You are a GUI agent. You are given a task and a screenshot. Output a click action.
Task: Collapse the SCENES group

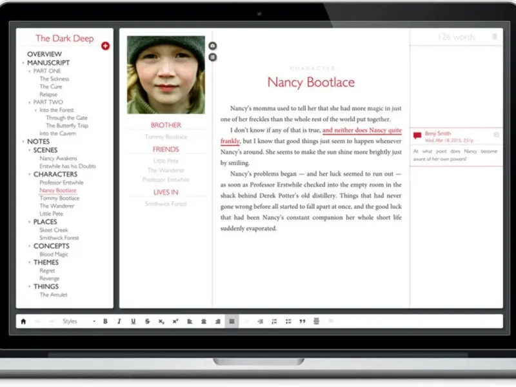29,150
